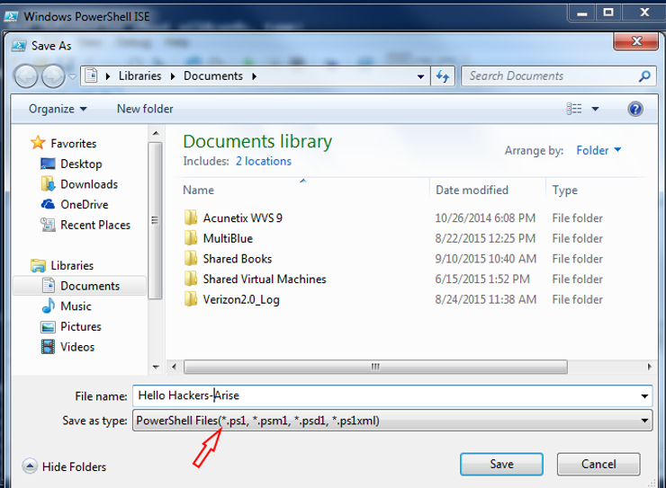Change the view layout icon
The height and width of the screenshot is (488, 666).
[574, 109]
